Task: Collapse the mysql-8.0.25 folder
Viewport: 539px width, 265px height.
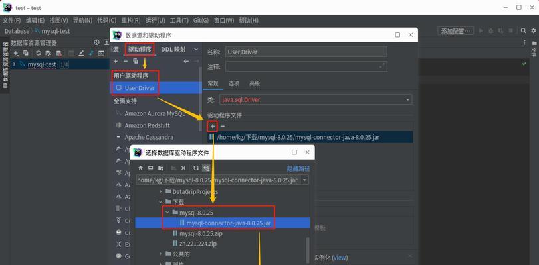Action: [167, 213]
